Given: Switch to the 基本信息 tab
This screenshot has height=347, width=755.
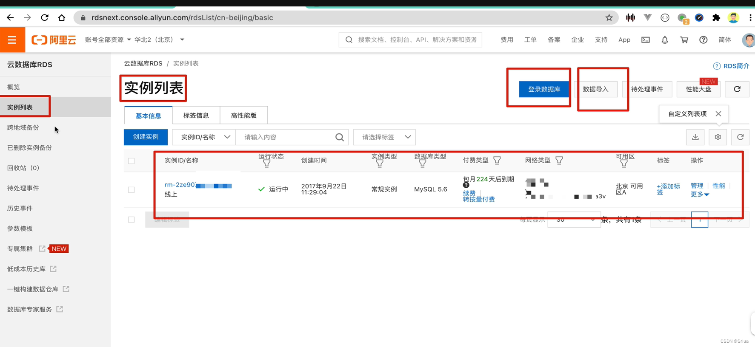Looking at the screenshot, I should 148,116.
